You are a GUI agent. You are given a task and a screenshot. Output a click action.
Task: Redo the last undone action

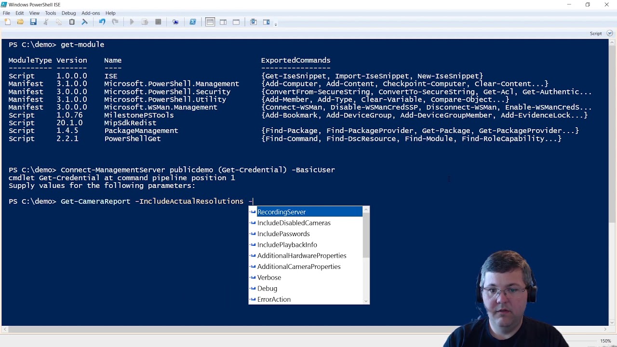(x=115, y=22)
